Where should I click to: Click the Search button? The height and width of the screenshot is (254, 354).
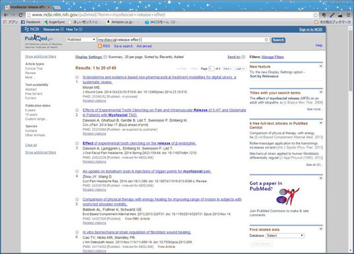tap(278, 40)
